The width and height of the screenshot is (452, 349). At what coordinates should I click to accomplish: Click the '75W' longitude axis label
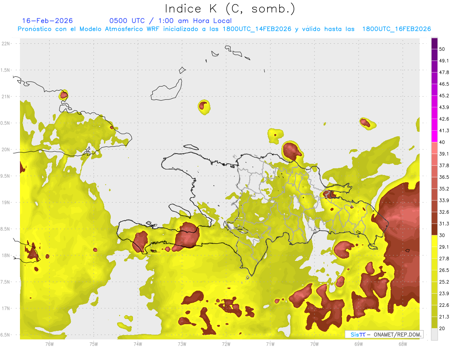coord(94,344)
